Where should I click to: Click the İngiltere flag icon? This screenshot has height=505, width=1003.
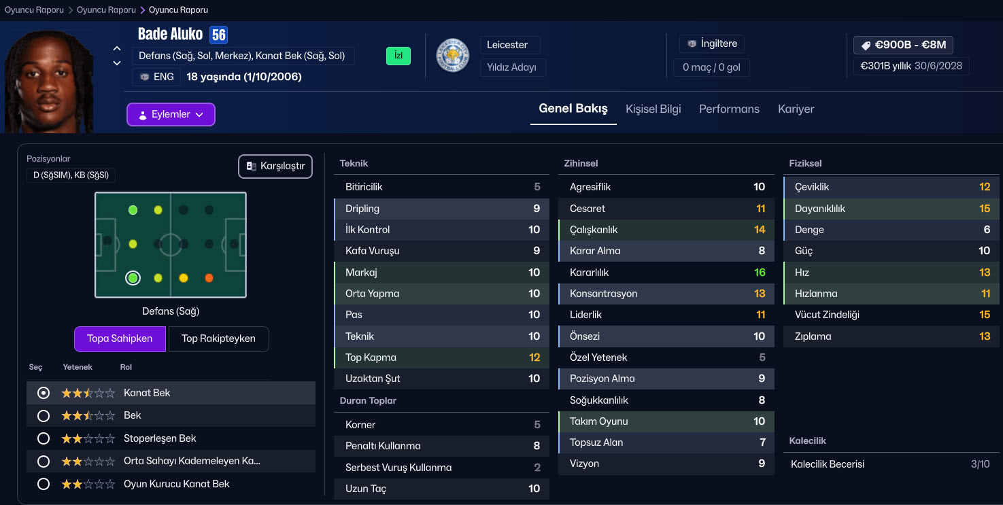(x=692, y=44)
